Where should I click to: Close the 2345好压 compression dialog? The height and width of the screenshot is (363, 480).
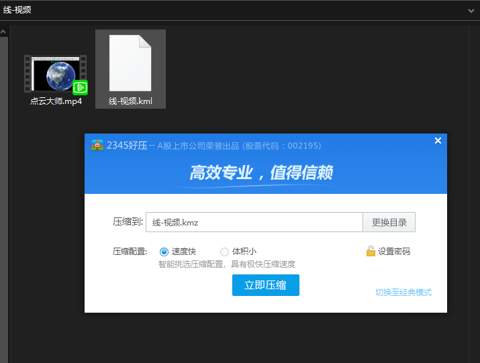pos(438,140)
